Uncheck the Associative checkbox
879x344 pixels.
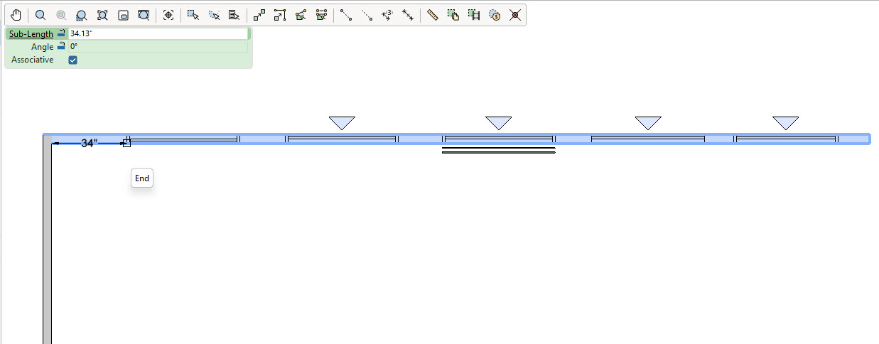[72, 60]
